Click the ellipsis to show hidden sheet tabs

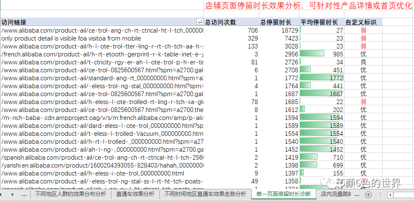24,195
